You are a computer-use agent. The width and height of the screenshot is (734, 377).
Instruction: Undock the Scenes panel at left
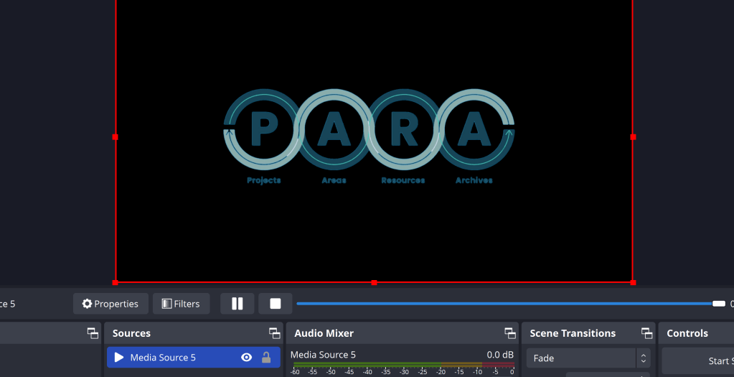pyautogui.click(x=93, y=333)
